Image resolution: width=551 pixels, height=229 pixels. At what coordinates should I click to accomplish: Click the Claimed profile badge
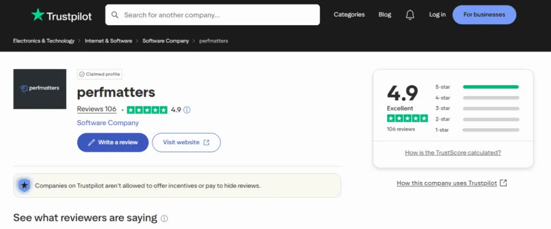(x=100, y=74)
